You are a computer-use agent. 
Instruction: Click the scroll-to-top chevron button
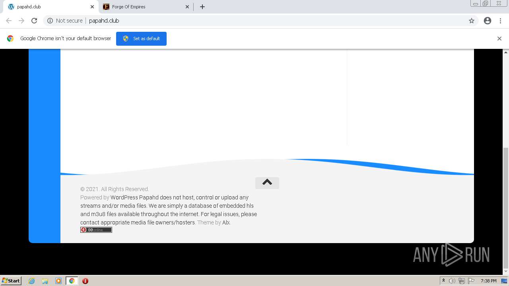(x=267, y=183)
